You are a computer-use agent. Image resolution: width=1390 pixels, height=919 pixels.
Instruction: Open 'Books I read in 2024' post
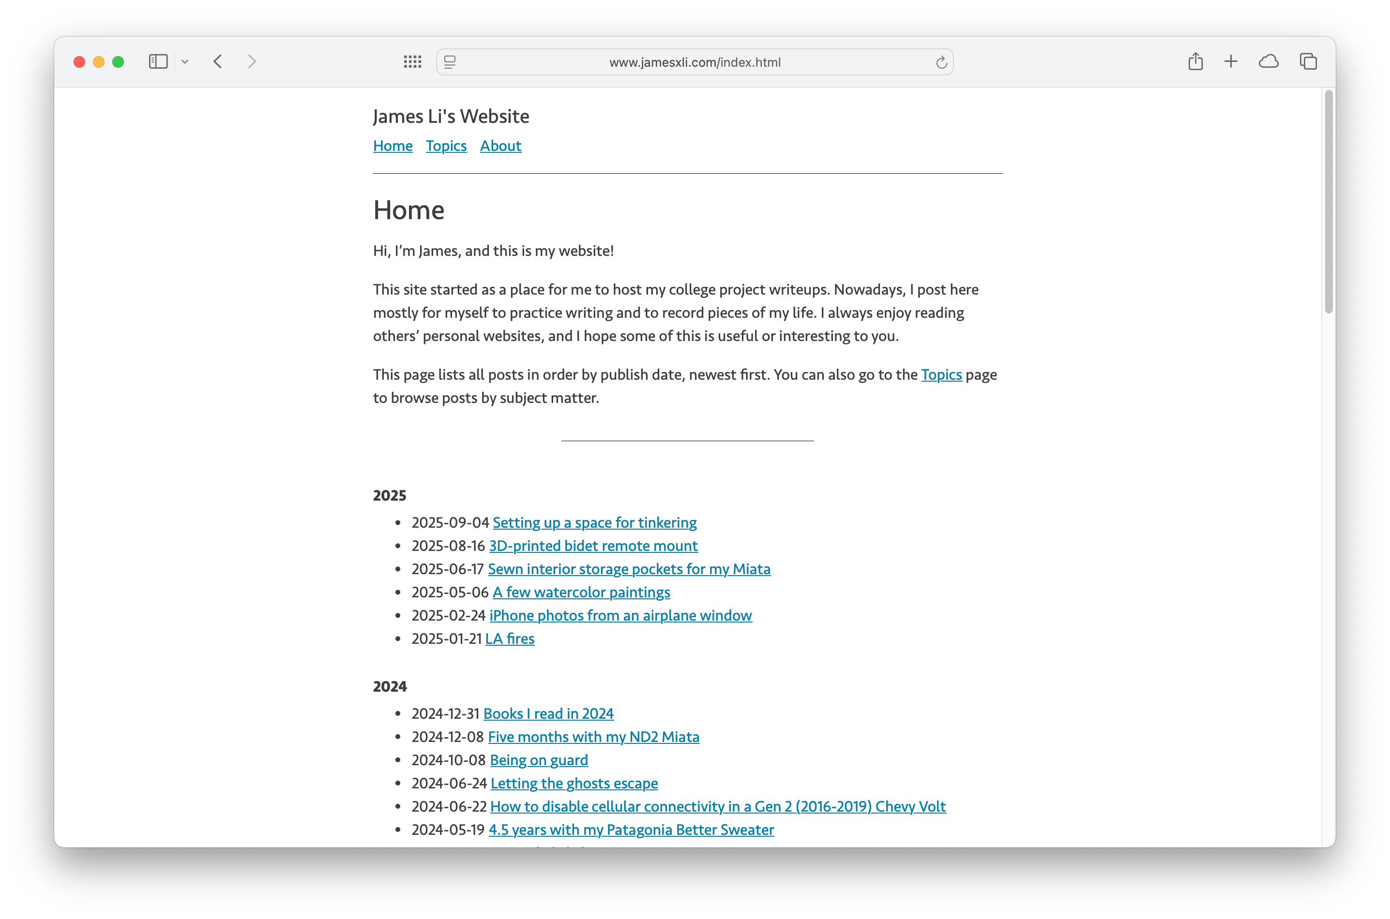click(548, 713)
